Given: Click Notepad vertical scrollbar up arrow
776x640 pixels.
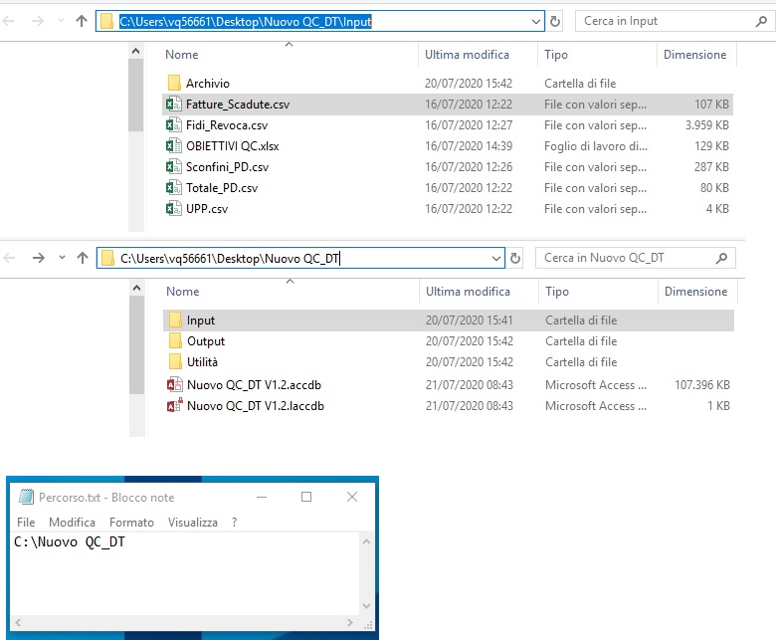Looking at the screenshot, I should tap(366, 541).
